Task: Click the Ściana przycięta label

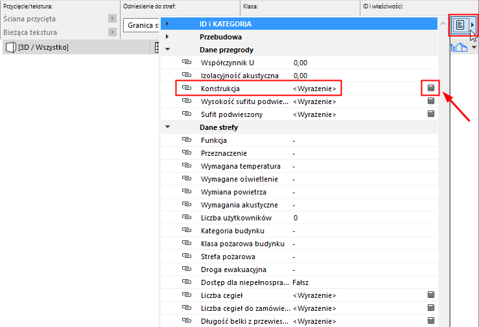Action: 29,19
